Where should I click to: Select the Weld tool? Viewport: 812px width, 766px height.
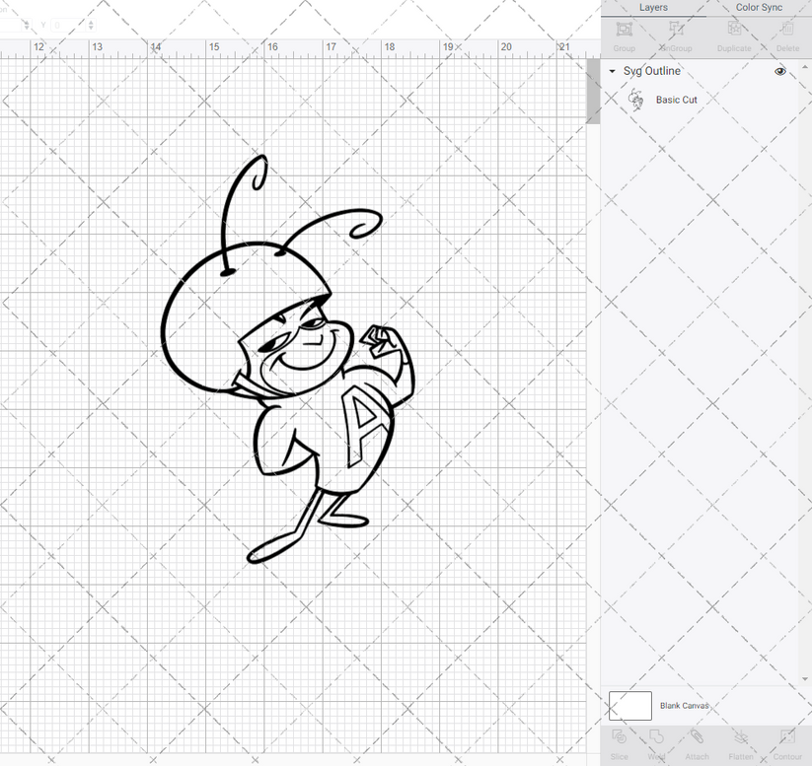coord(657,742)
